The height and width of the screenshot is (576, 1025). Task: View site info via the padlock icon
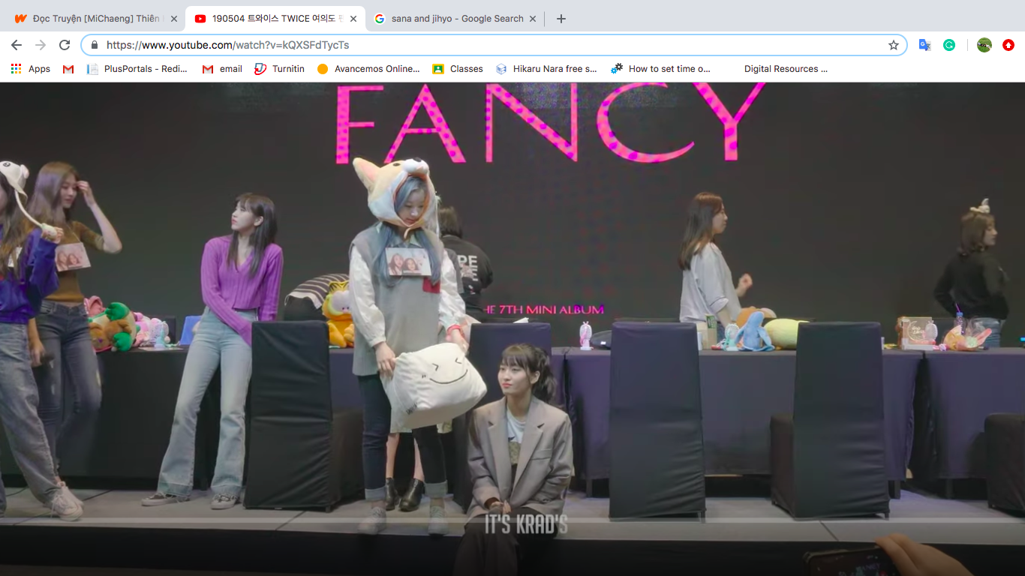[95, 45]
